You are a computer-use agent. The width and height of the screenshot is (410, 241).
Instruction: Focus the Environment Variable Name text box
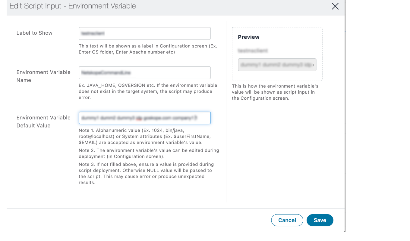pyautogui.click(x=144, y=72)
